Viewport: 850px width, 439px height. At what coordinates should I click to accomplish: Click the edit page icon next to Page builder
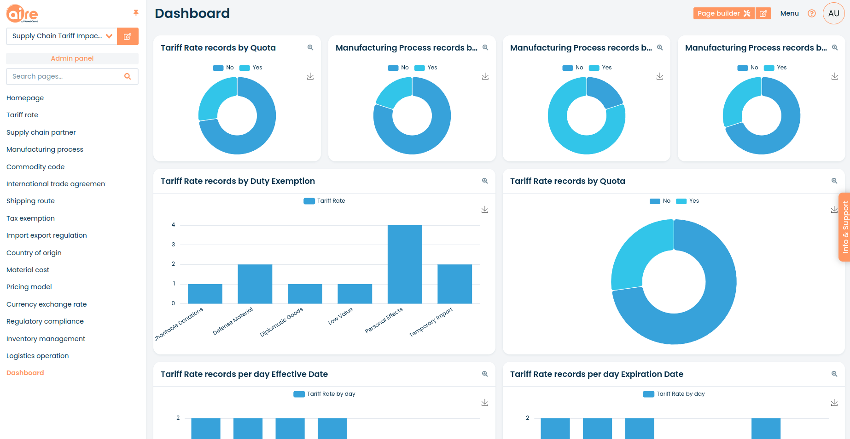click(763, 13)
